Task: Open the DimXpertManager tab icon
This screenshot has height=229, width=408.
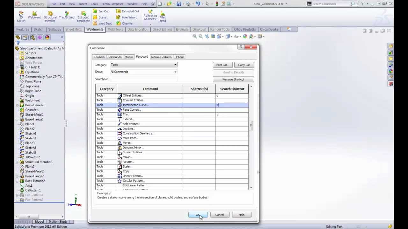Action: tap(40, 37)
